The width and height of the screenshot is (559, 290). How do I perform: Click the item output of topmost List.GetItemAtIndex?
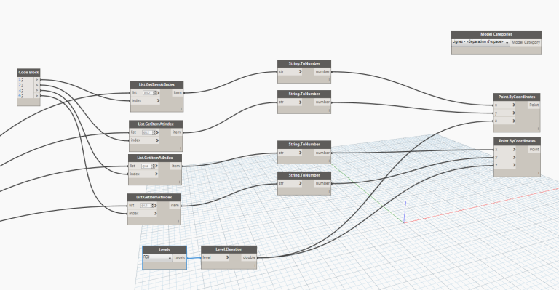(x=178, y=93)
